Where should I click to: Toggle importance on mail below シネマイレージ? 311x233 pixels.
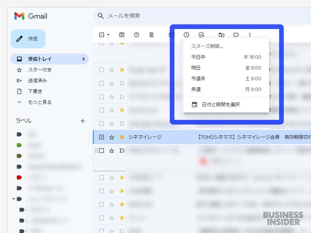[122, 151]
